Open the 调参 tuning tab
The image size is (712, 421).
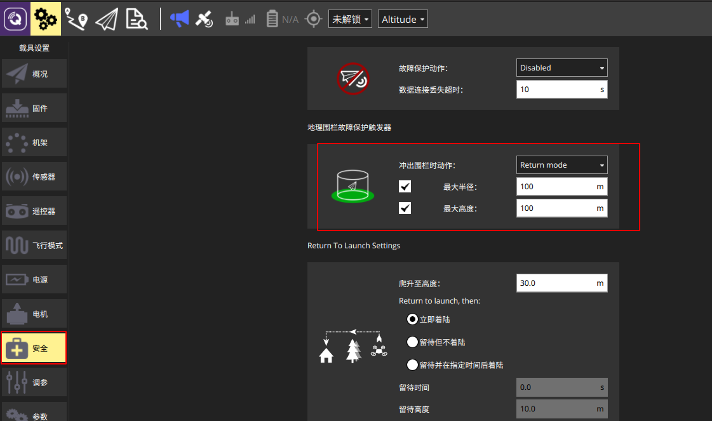pyautogui.click(x=34, y=382)
